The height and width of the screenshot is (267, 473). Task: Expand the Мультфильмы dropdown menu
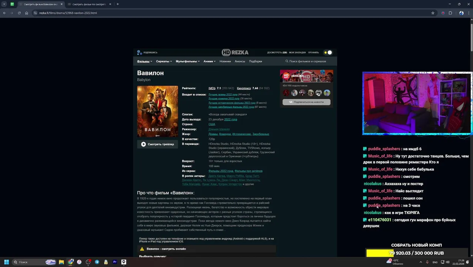pyautogui.click(x=188, y=61)
